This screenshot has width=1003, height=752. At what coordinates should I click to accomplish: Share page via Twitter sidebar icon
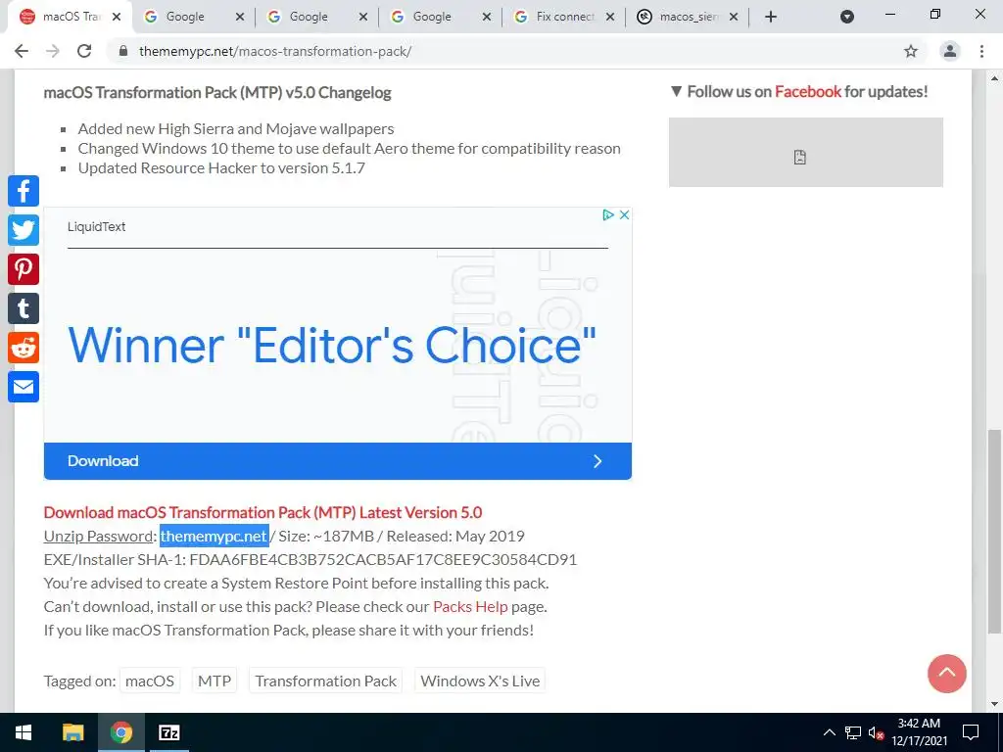pyautogui.click(x=24, y=230)
